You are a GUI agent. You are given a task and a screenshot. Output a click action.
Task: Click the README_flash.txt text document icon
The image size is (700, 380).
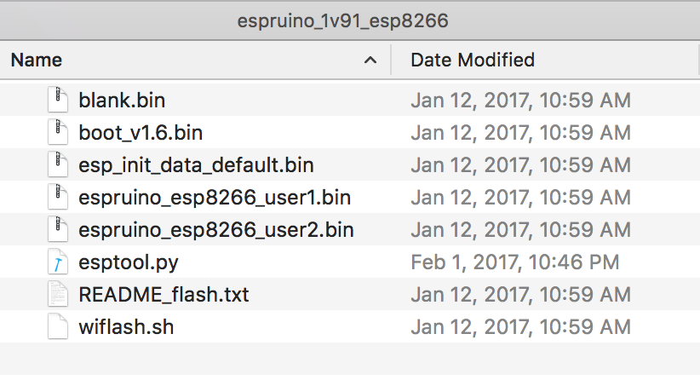coord(58,294)
